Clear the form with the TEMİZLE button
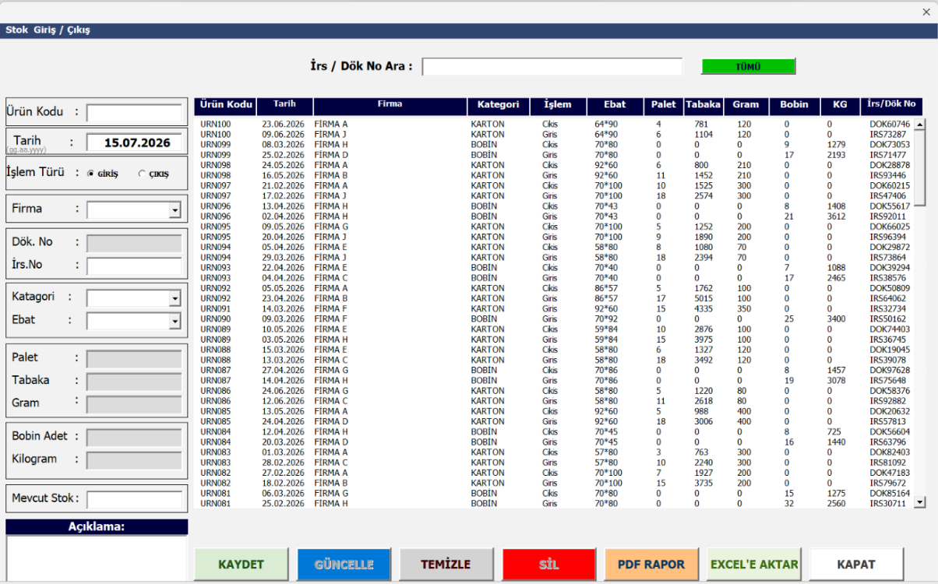Viewport: 938px width, 584px height. pos(446,565)
